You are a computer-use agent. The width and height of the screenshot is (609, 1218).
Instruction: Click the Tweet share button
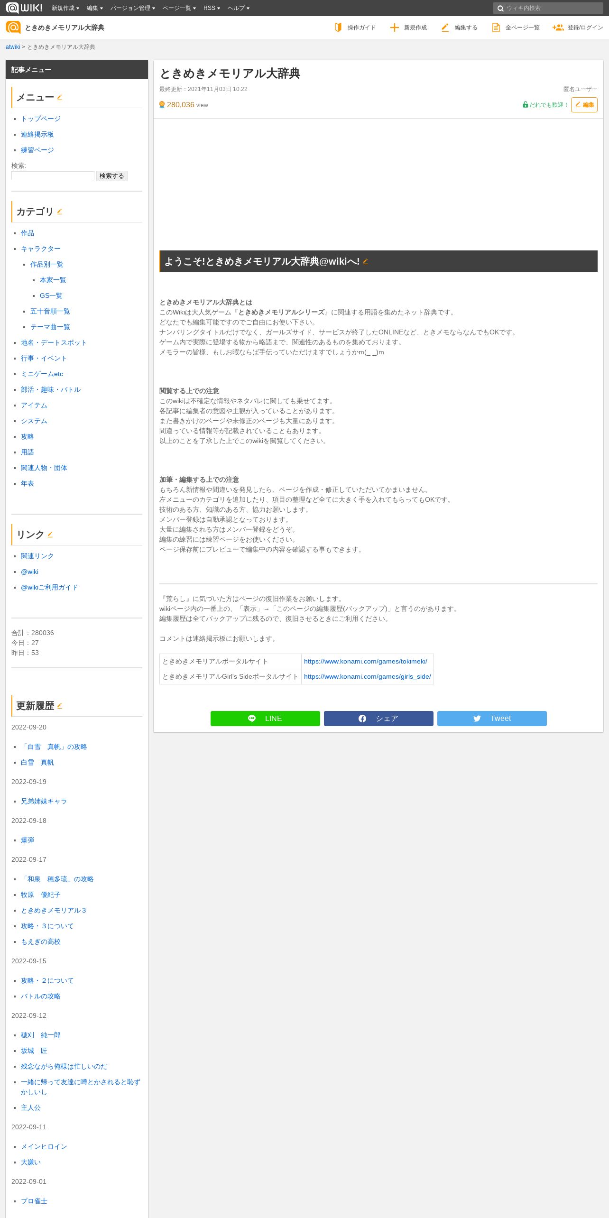coord(492,719)
